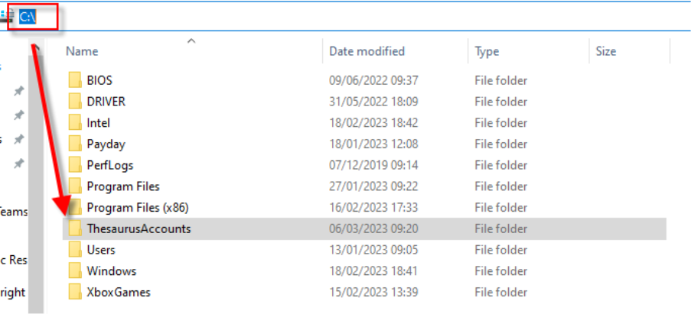Select the BIOS folder icon

[75, 80]
